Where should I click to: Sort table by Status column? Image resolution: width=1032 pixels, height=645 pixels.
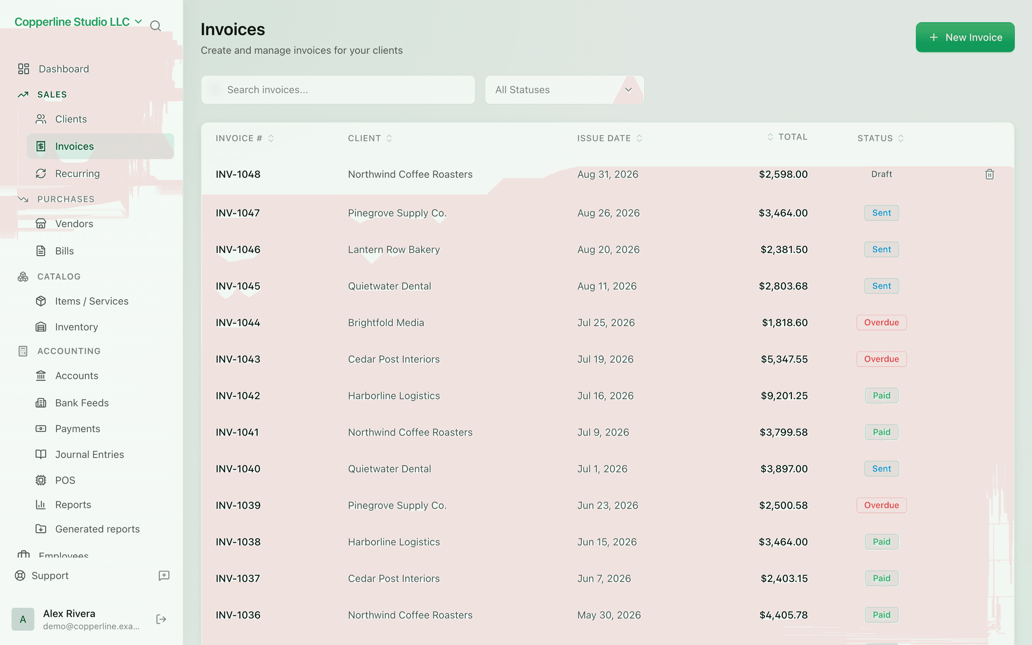click(881, 138)
